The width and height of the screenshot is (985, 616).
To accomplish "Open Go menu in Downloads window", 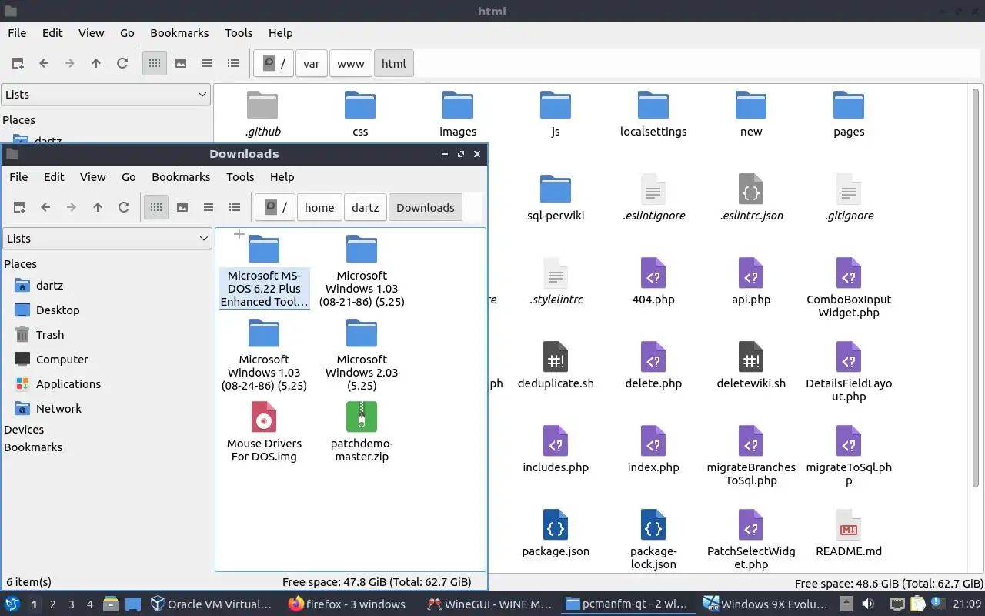I will coord(129,177).
